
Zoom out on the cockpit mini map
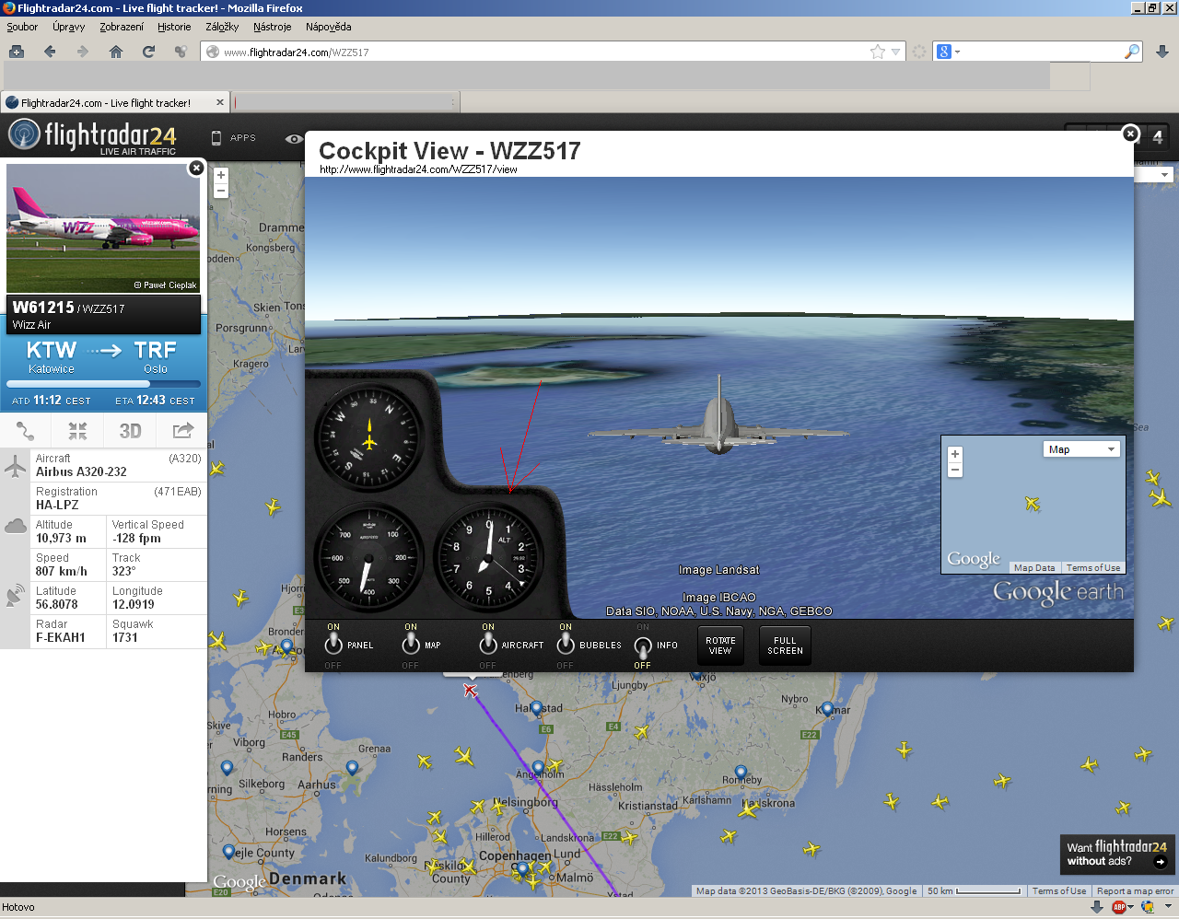(955, 470)
